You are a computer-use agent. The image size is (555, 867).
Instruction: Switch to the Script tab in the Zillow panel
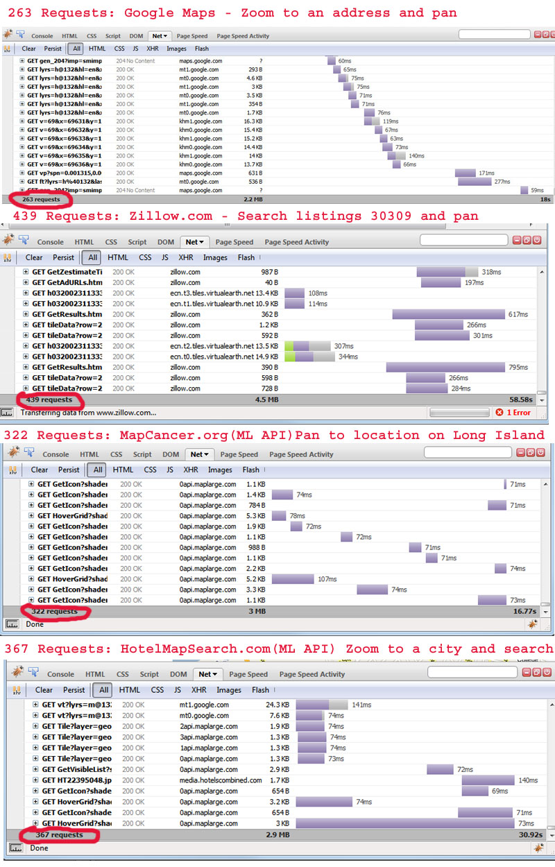click(x=137, y=242)
